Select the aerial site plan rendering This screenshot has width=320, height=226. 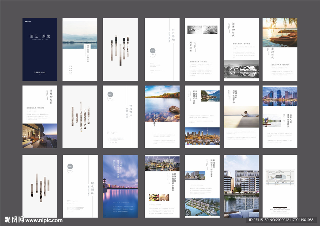(x=202, y=207)
